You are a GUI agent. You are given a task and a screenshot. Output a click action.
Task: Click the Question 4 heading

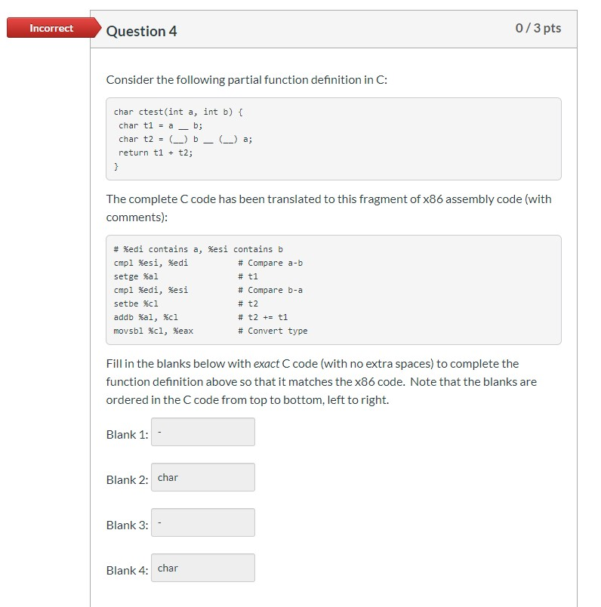pyautogui.click(x=140, y=32)
